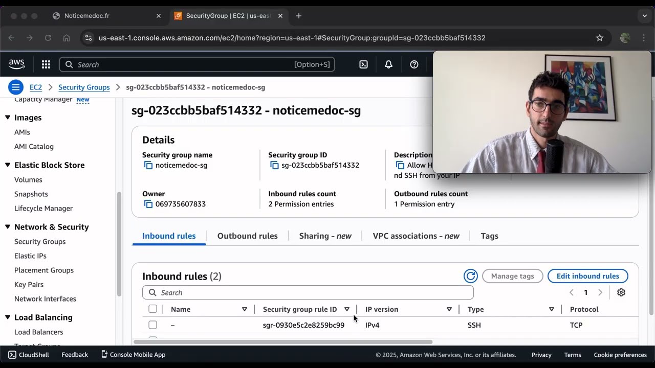Open Feedback in the footer
Image resolution: width=655 pixels, height=368 pixels.
[75, 355]
